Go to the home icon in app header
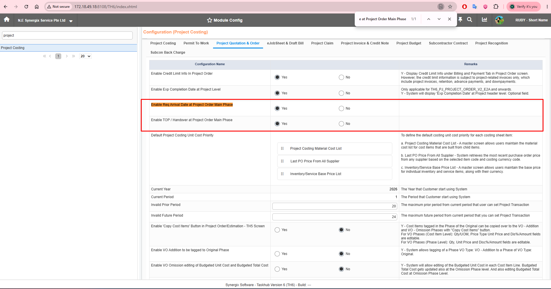 pyautogui.click(x=7, y=20)
